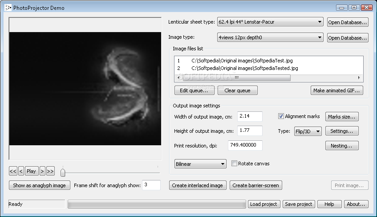Open the Lenticular sheet type dropdown
Image resolution: width=377 pixels, height=217 pixels.
coord(270,22)
